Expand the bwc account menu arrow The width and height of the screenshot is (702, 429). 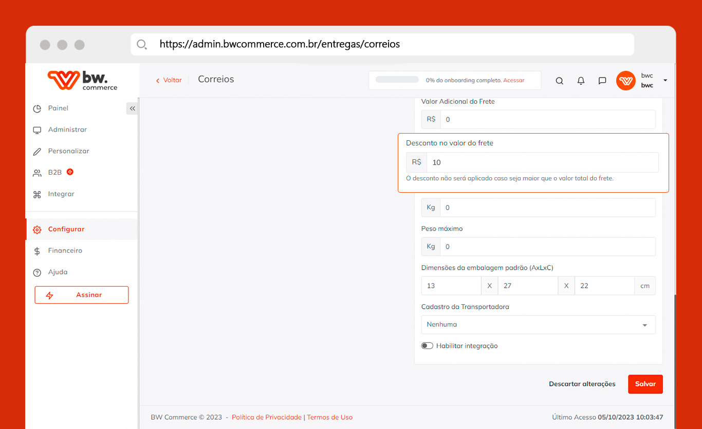[665, 81]
